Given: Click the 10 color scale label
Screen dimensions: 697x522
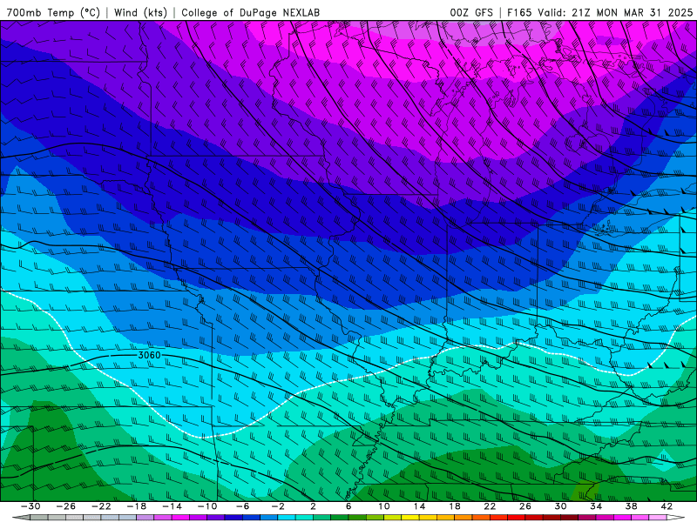Looking at the screenshot, I should (383, 506).
